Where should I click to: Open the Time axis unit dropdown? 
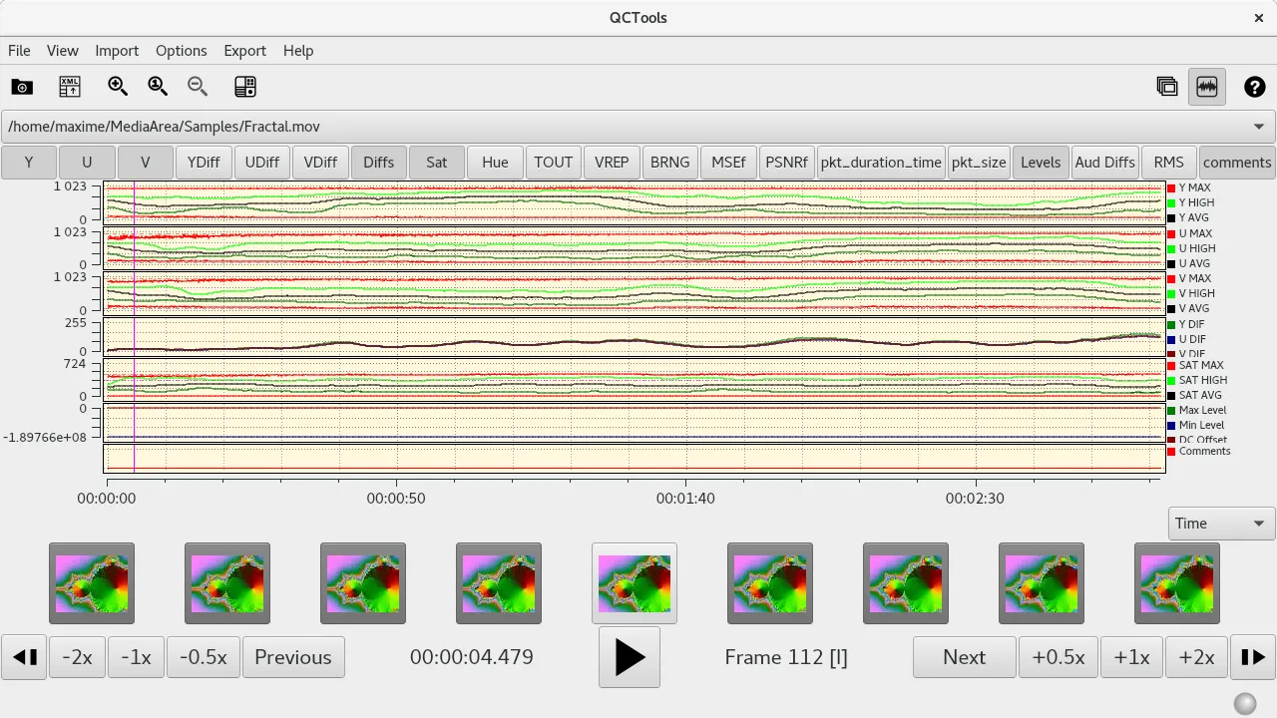(x=1220, y=524)
